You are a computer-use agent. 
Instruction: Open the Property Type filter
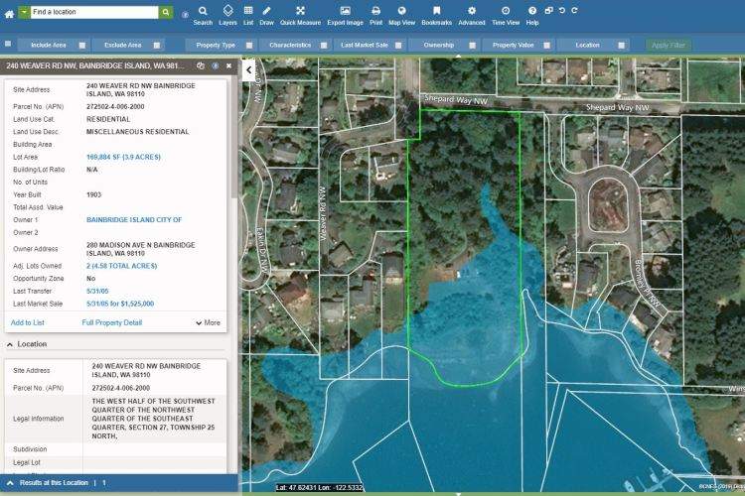tap(216, 45)
